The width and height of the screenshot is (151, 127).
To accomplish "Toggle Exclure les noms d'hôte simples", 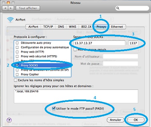I will point(15,80).
